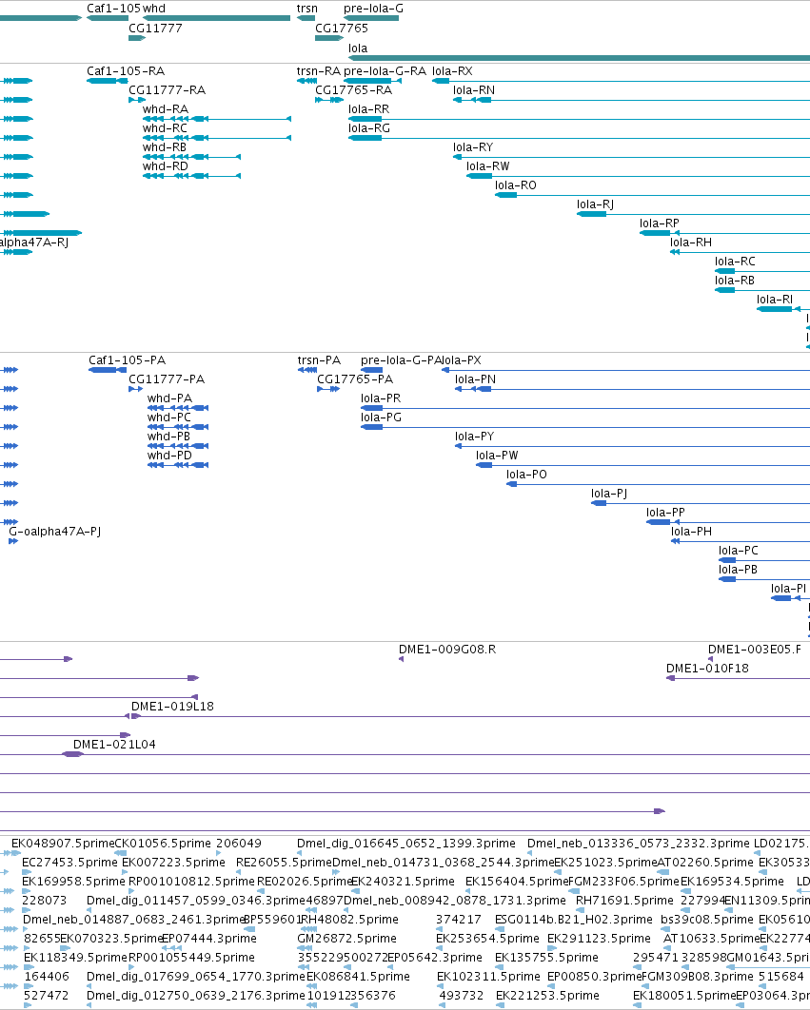This screenshot has width=810, height=1010.
Task: Open protein lola-PO
Action: 526,474
